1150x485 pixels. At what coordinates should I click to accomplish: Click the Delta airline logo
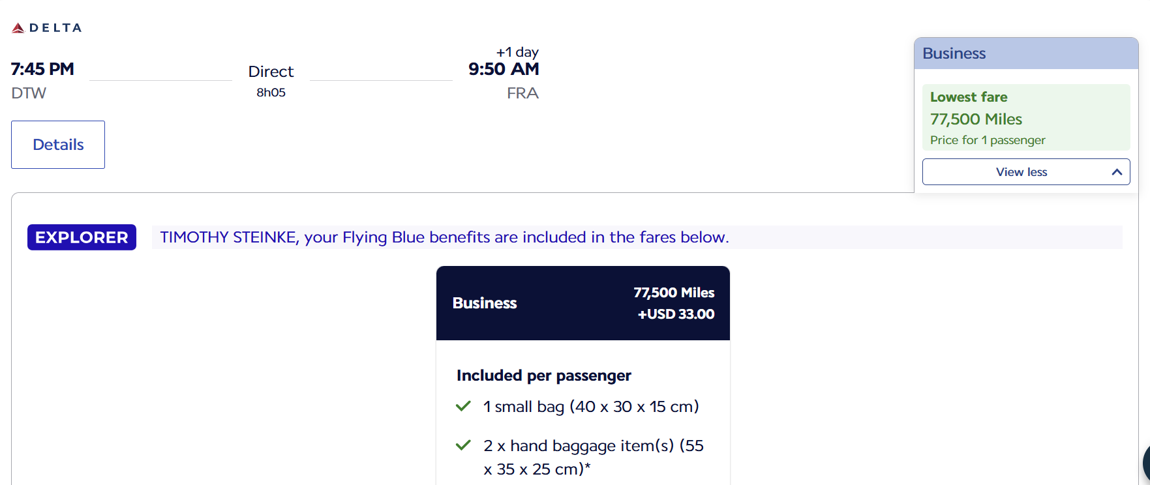click(x=46, y=28)
